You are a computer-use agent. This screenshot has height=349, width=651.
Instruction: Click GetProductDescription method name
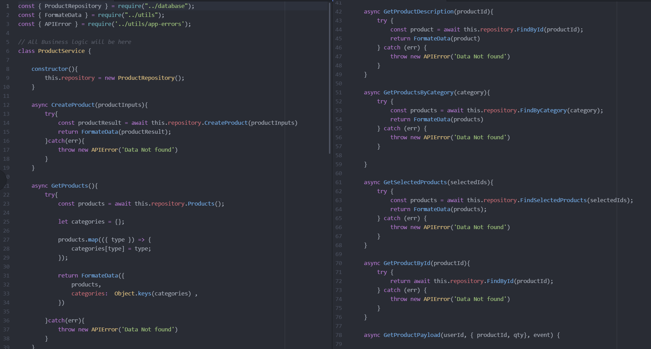coord(419,11)
